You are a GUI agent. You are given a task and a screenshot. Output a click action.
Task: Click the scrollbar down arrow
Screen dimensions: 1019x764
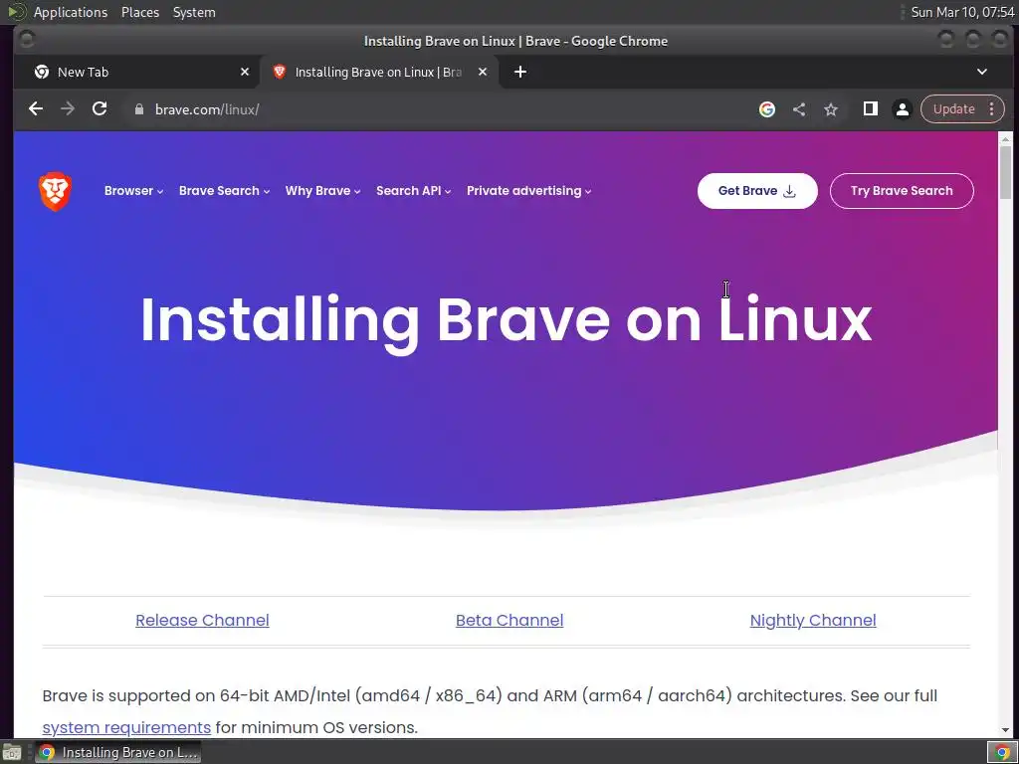tap(1005, 730)
